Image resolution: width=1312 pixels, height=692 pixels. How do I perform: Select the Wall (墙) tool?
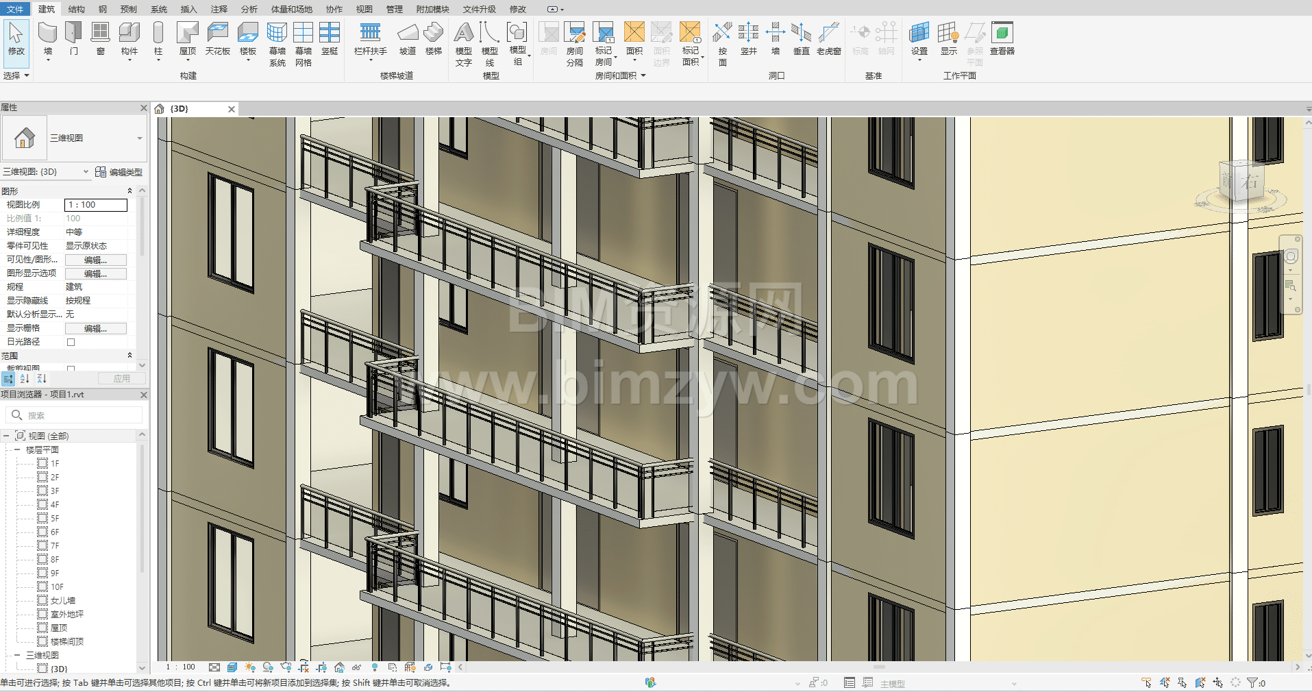coord(47,38)
